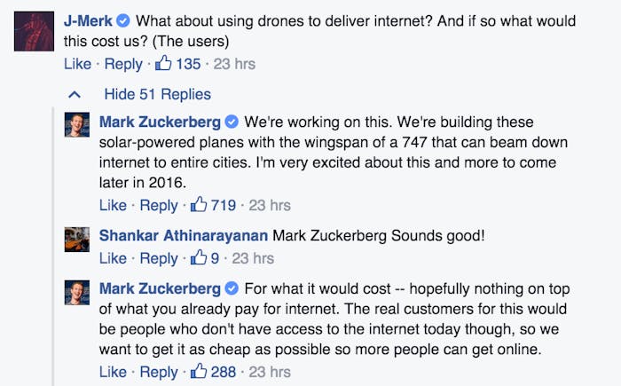Viewport: 621px width, 386px height.
Task: Open J-Merk's profile picture
Action: click(34, 31)
